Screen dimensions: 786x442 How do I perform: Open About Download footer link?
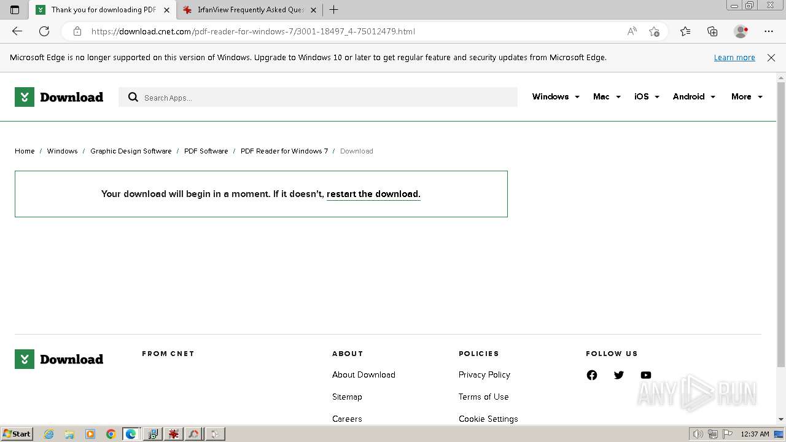pos(364,374)
